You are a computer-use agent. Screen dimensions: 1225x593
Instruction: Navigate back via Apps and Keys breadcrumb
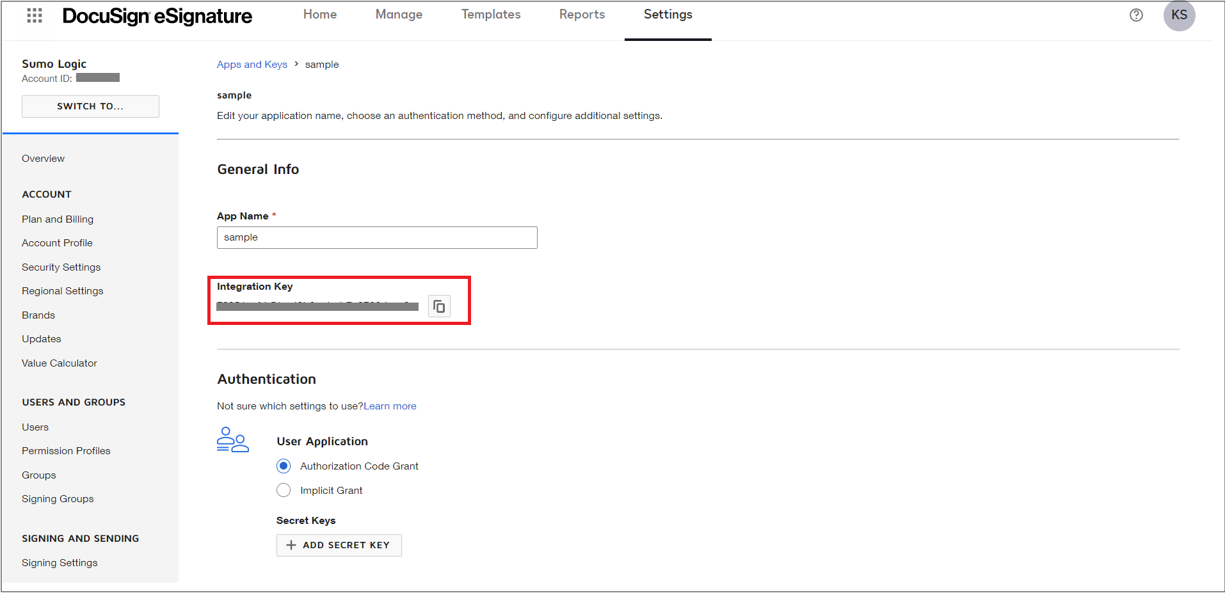point(252,64)
